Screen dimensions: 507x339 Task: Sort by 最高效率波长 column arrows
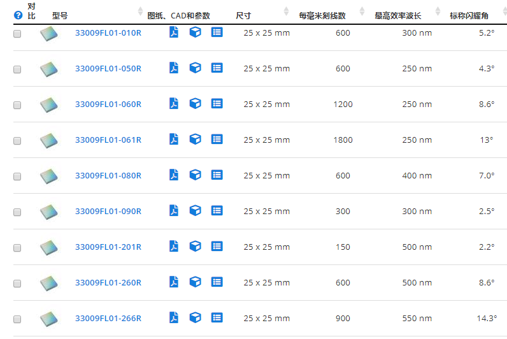tap(437, 11)
